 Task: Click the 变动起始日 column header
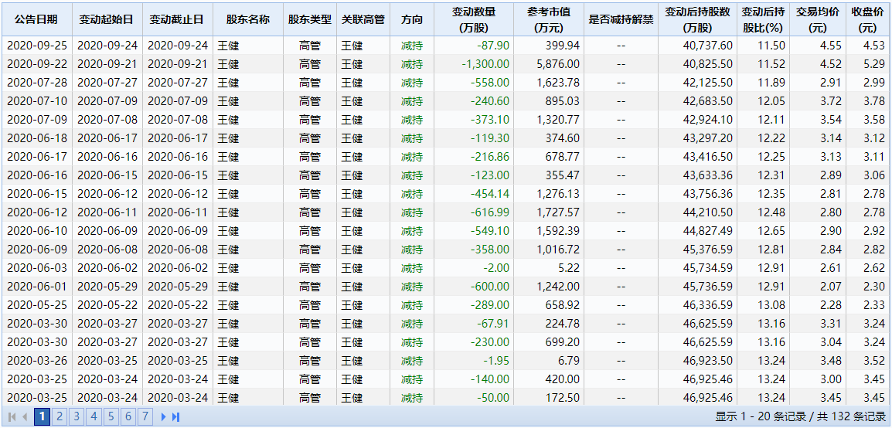pos(107,19)
